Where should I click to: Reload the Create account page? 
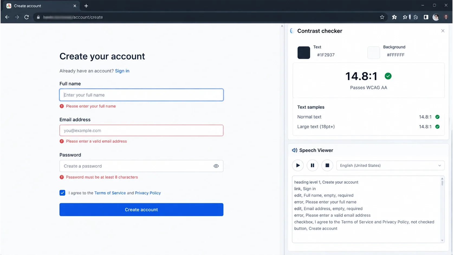pos(27,17)
